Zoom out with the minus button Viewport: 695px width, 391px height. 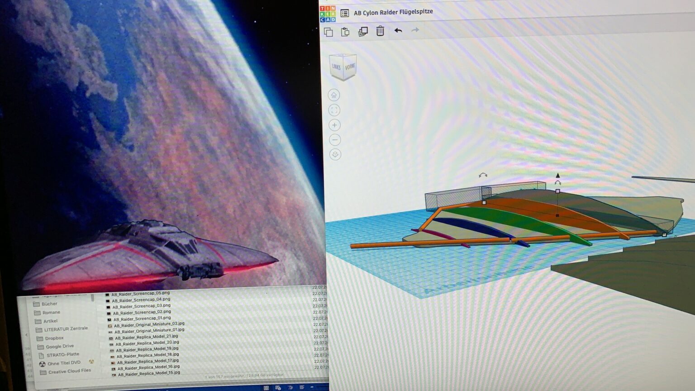click(x=334, y=140)
